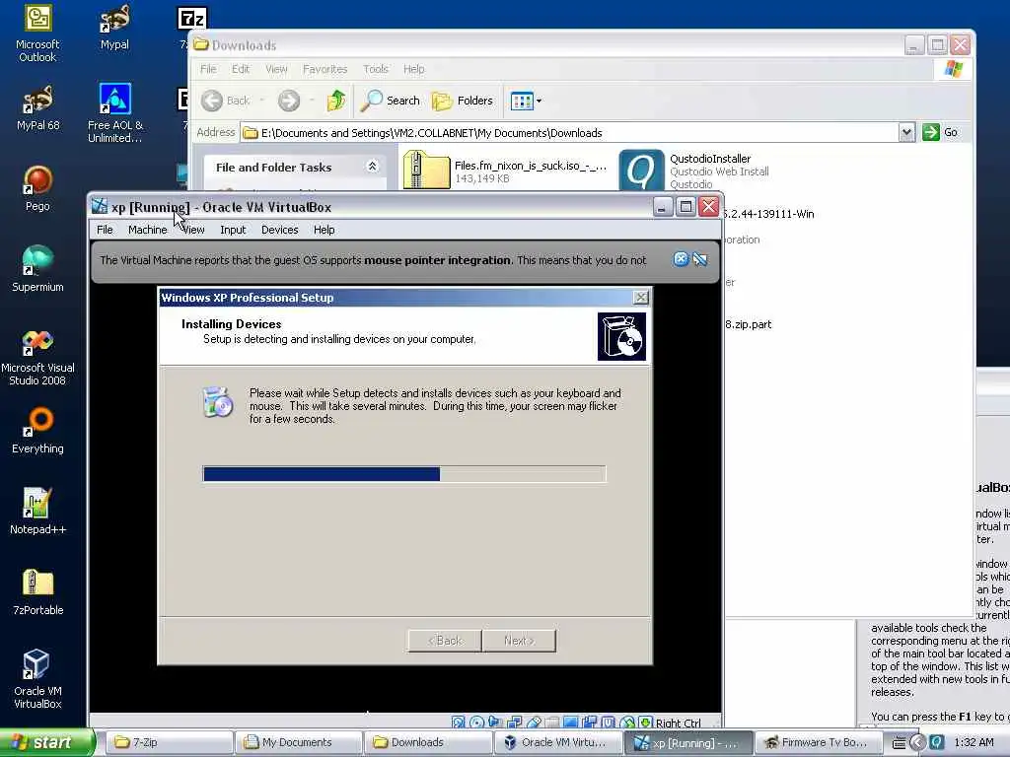Screen dimensions: 1010x757
Task: Click the shared folders status icon
Action: click(x=552, y=723)
